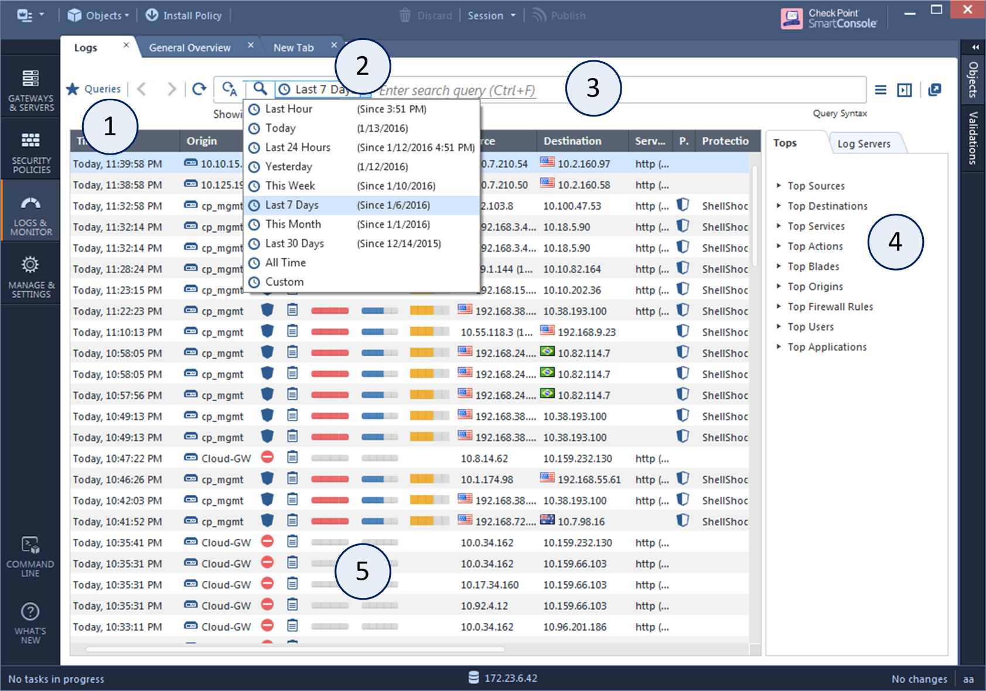Open Manage & Settings
The height and width of the screenshot is (691, 986).
click(30, 273)
